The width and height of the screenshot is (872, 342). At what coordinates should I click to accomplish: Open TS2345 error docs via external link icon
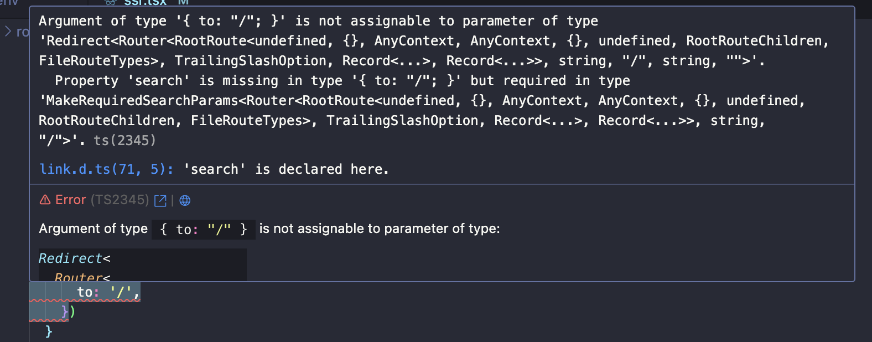click(160, 200)
